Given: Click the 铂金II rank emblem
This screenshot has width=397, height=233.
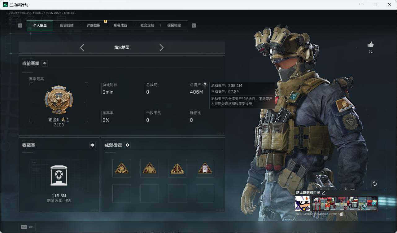Looking at the screenshot, I should coord(59,100).
